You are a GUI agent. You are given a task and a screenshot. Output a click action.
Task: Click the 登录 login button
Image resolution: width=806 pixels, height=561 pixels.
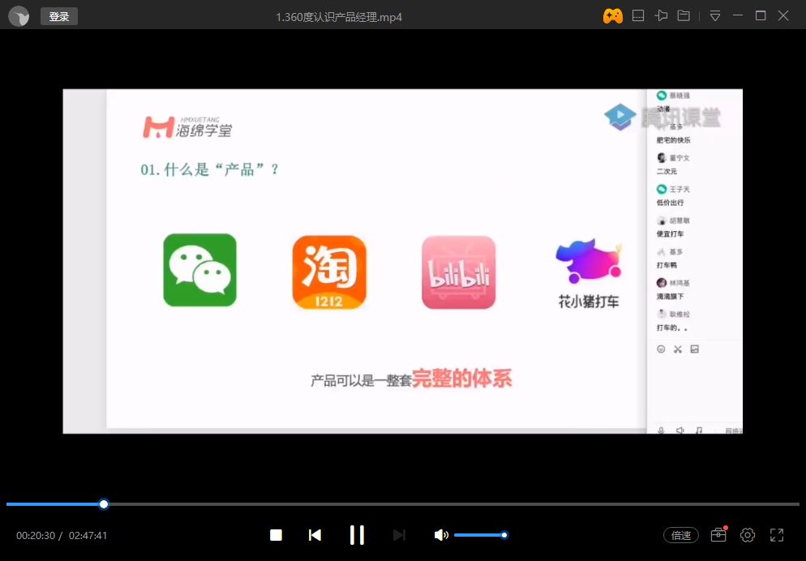59,16
